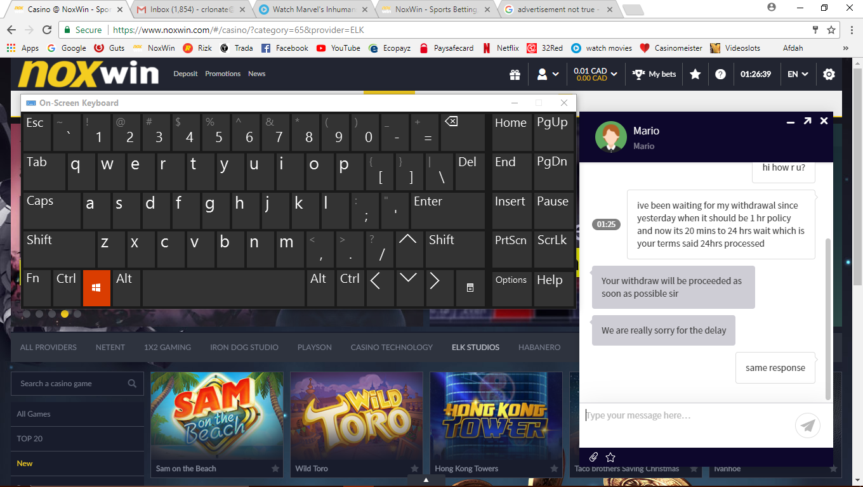863x487 pixels.
Task: Pop out the chat window arrow
Action: (807, 120)
